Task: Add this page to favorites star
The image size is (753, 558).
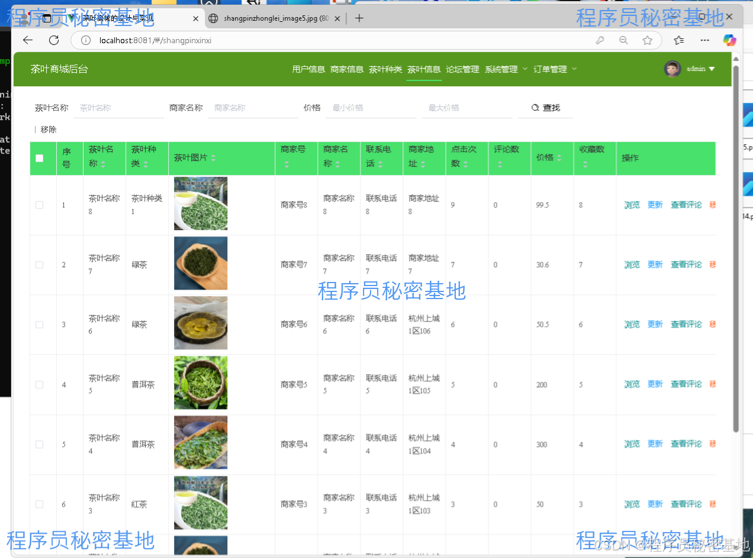Action: coord(647,40)
